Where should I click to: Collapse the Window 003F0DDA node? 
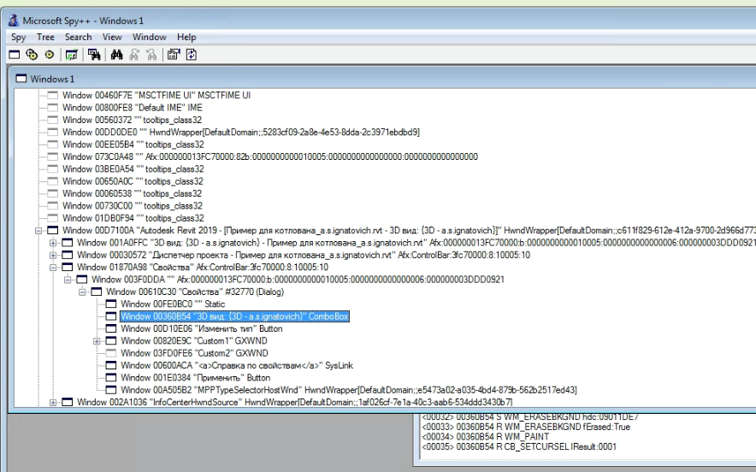[68, 280]
